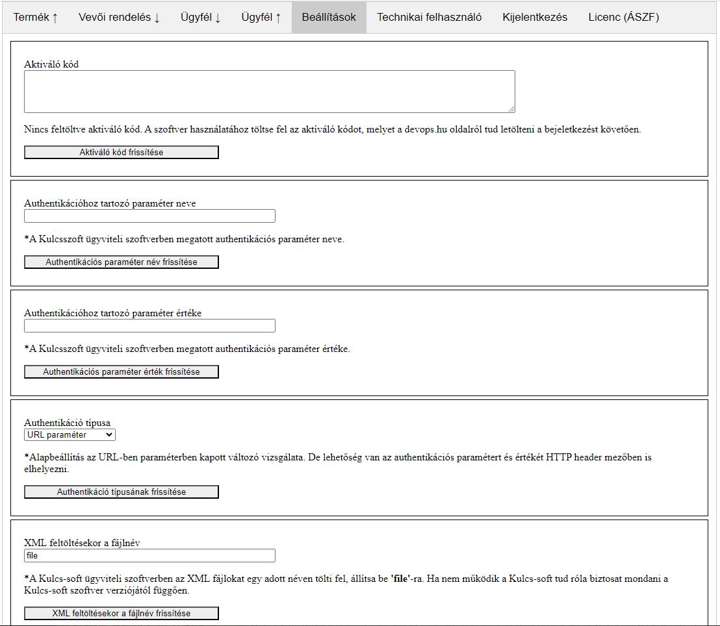This screenshot has height=626, width=720.
Task: Click the Aktiváló kód frissítése button
Action: click(x=122, y=153)
